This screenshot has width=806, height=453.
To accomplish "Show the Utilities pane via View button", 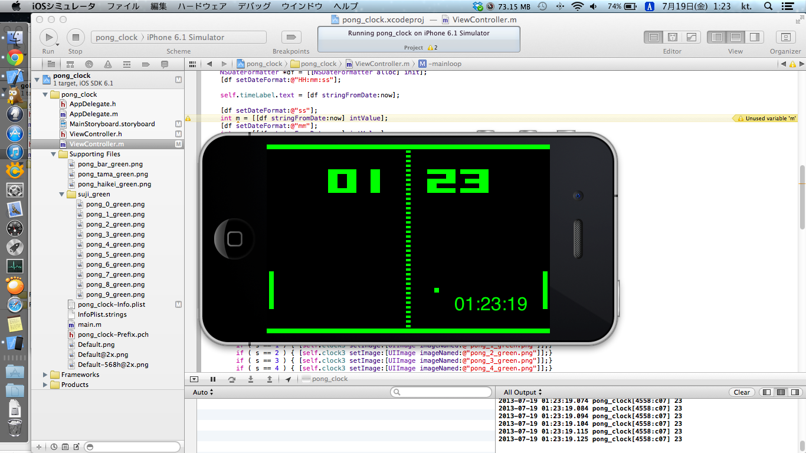I will tap(755, 37).
